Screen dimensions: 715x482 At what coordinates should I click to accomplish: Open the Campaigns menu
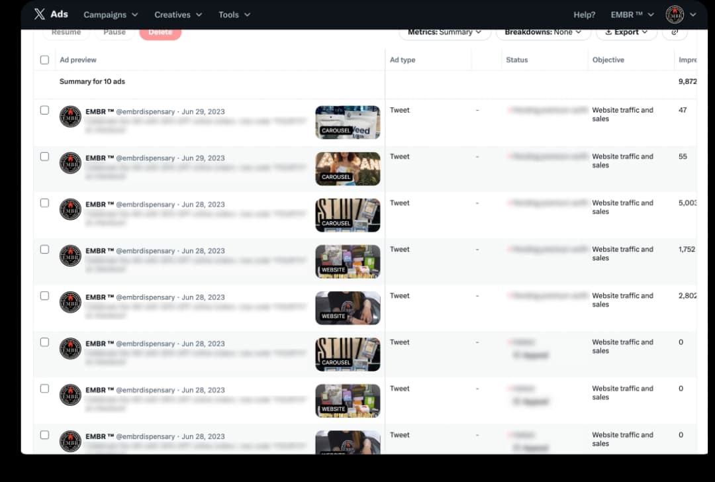point(111,15)
